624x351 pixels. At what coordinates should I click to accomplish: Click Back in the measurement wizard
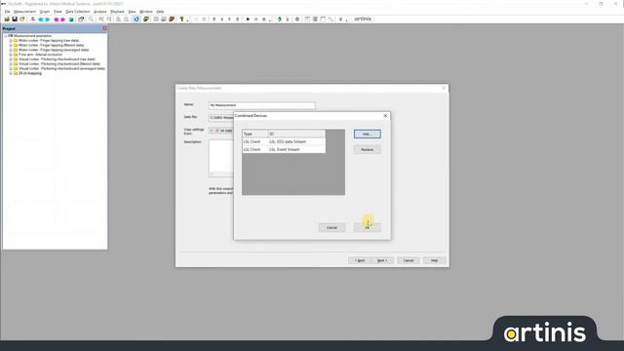click(x=360, y=260)
